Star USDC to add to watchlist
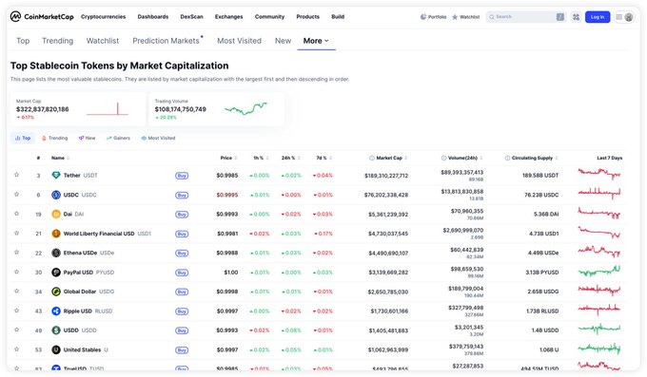The height and width of the screenshot is (377, 647). click(x=16, y=194)
